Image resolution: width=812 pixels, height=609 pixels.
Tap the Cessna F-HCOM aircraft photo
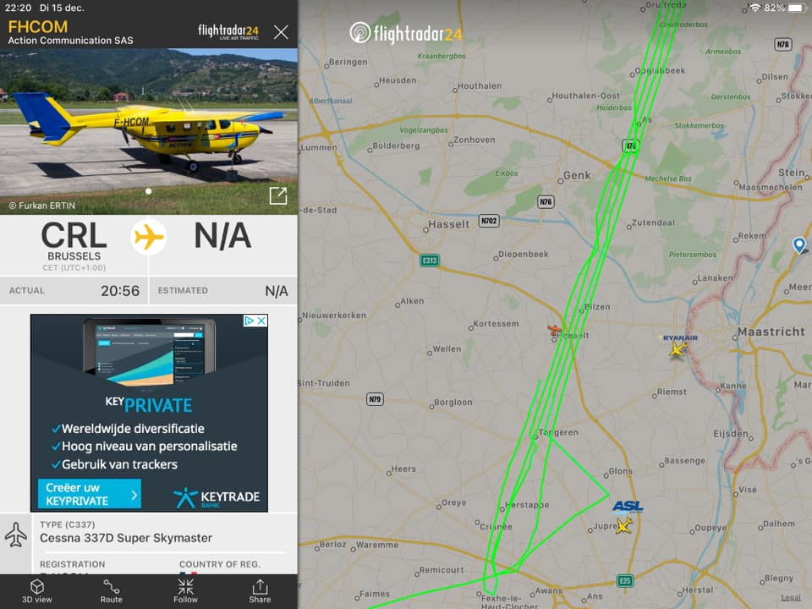[x=149, y=131]
